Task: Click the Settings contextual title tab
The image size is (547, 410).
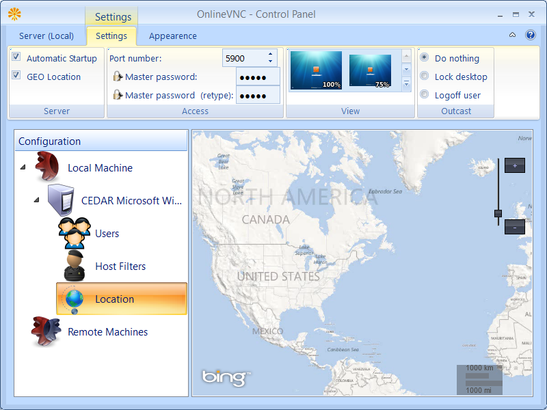Action: pos(113,16)
